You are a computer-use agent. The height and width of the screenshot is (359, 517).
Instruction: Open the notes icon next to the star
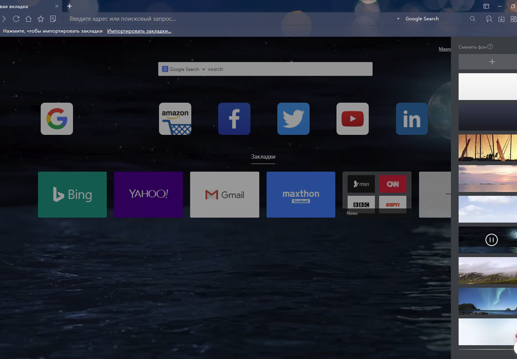coord(53,19)
